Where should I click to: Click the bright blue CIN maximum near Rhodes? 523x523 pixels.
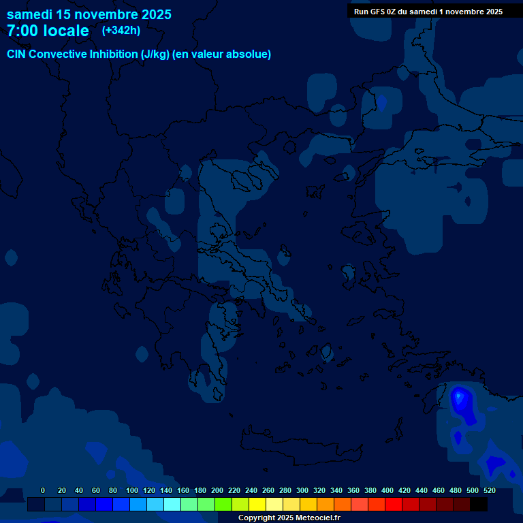[459, 396]
